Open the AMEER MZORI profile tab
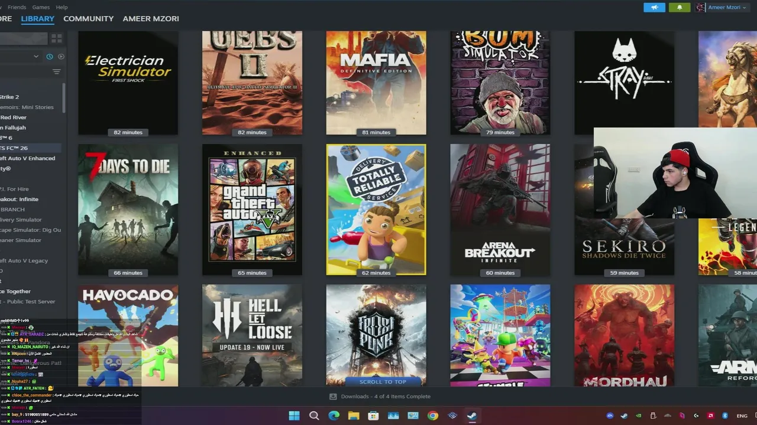 point(151,19)
